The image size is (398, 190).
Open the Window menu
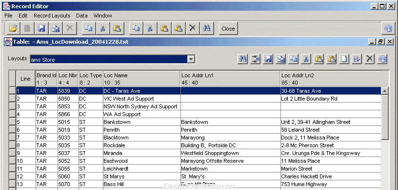tap(102, 16)
